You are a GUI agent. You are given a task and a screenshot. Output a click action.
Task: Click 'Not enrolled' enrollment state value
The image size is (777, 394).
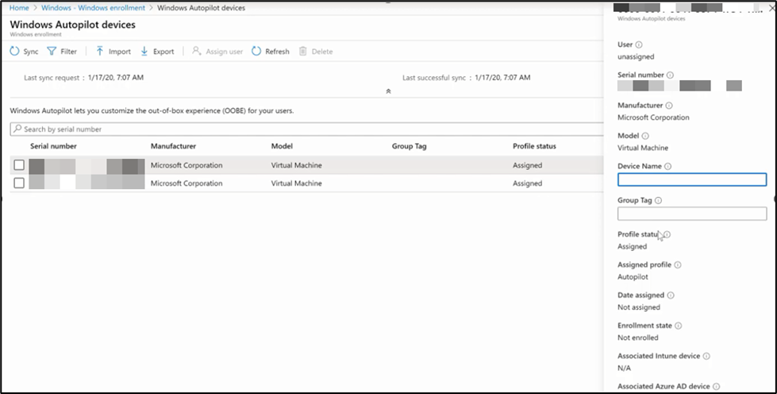[638, 338]
